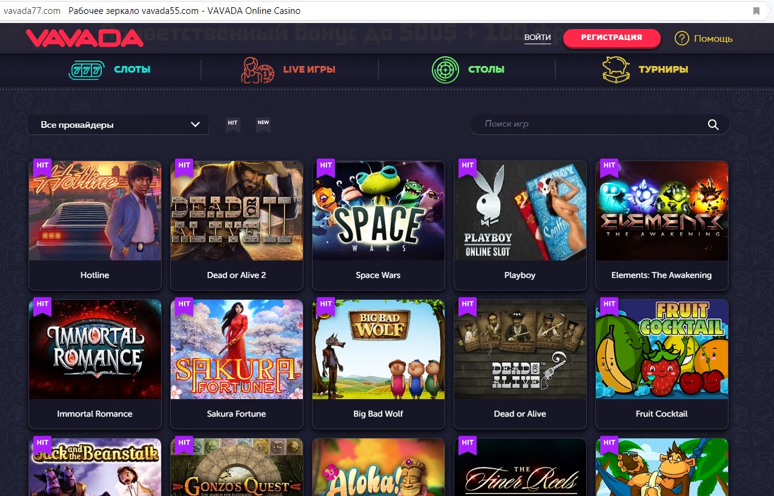Open the monkey game thumbnail
This screenshot has width=774, height=496.
[x=662, y=467]
